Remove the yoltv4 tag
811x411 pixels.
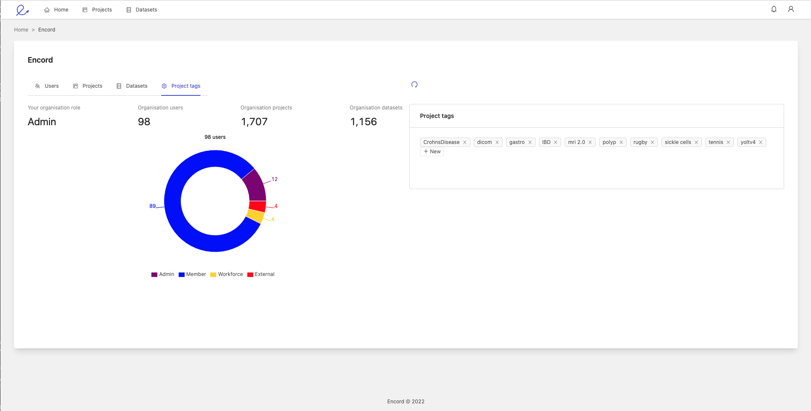pyautogui.click(x=761, y=142)
